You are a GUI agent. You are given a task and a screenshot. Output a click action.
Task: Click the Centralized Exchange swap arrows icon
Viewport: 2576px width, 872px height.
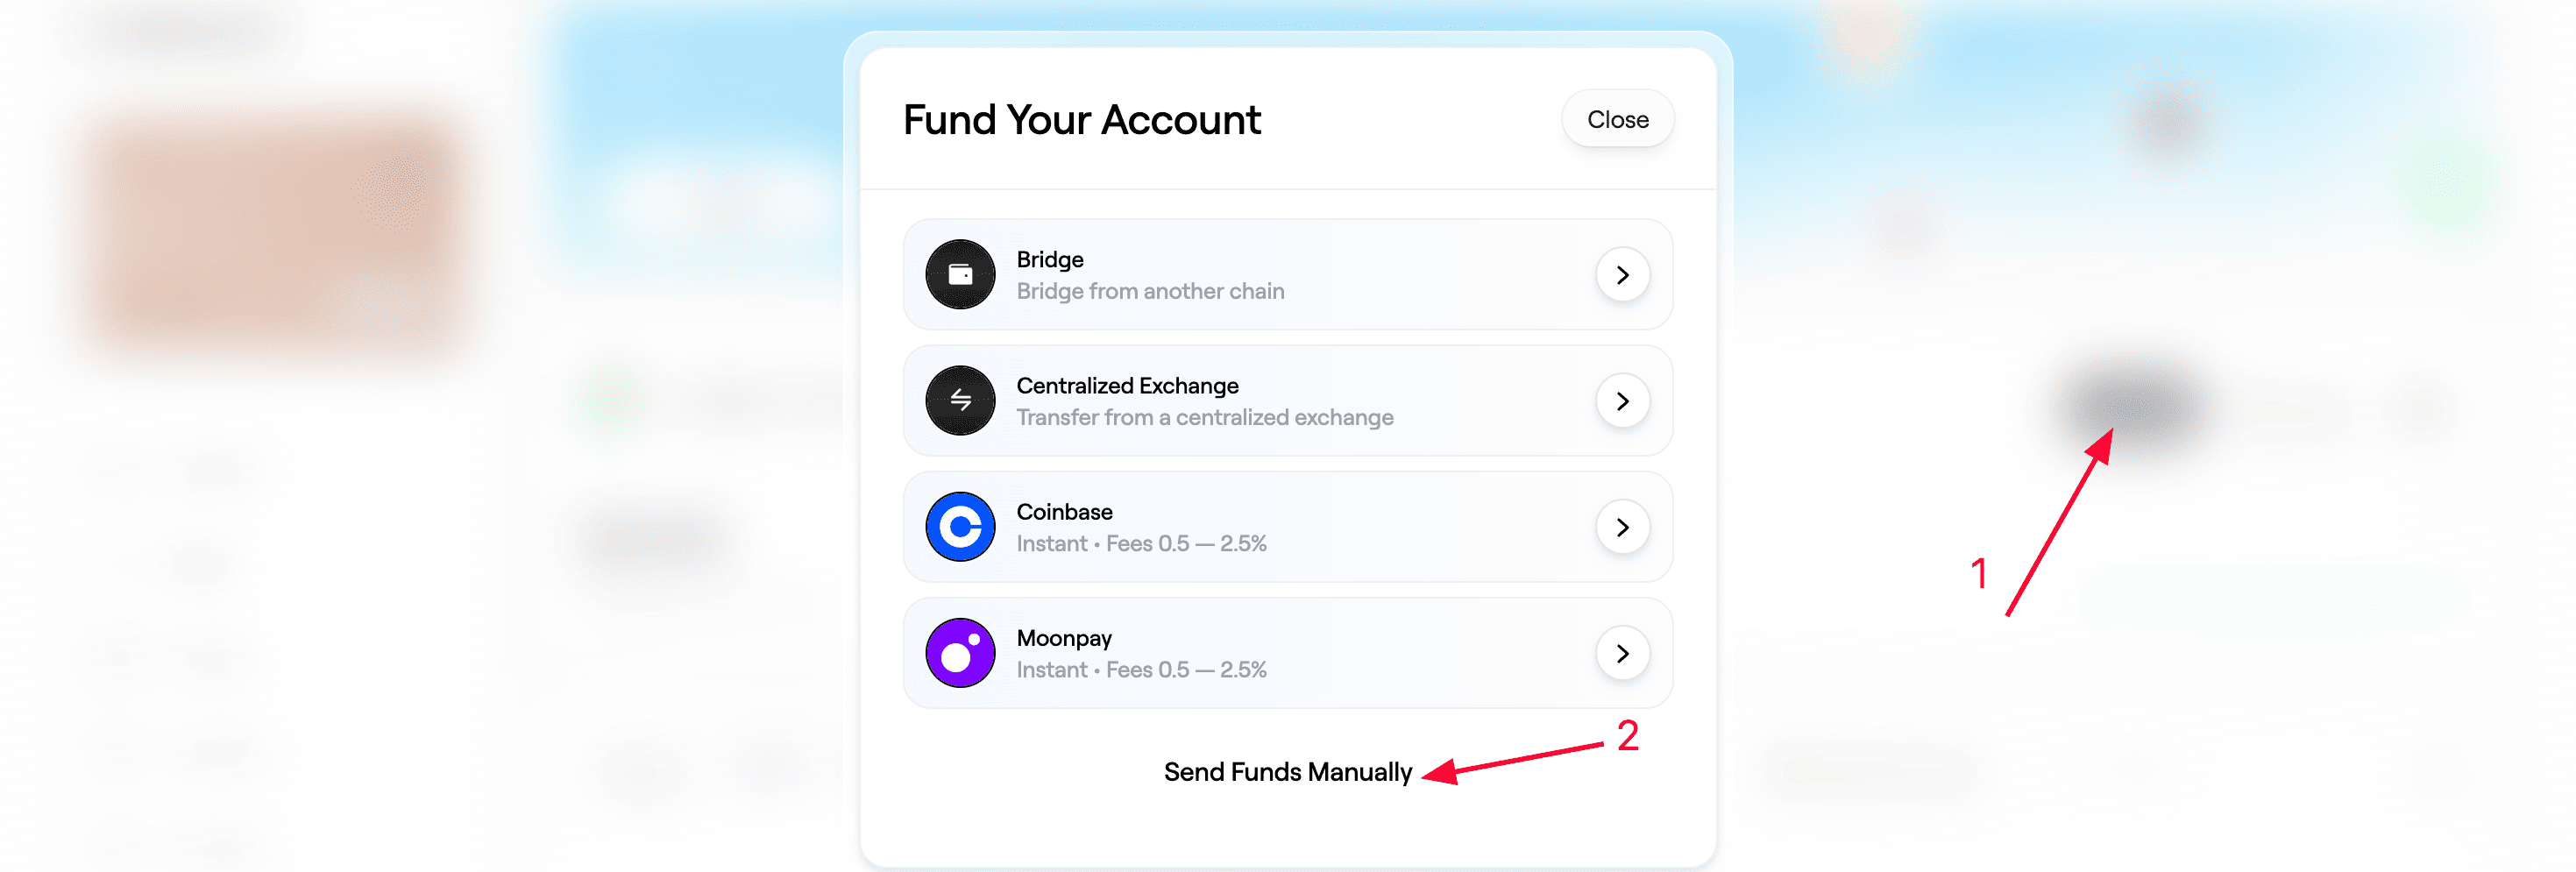pos(960,400)
